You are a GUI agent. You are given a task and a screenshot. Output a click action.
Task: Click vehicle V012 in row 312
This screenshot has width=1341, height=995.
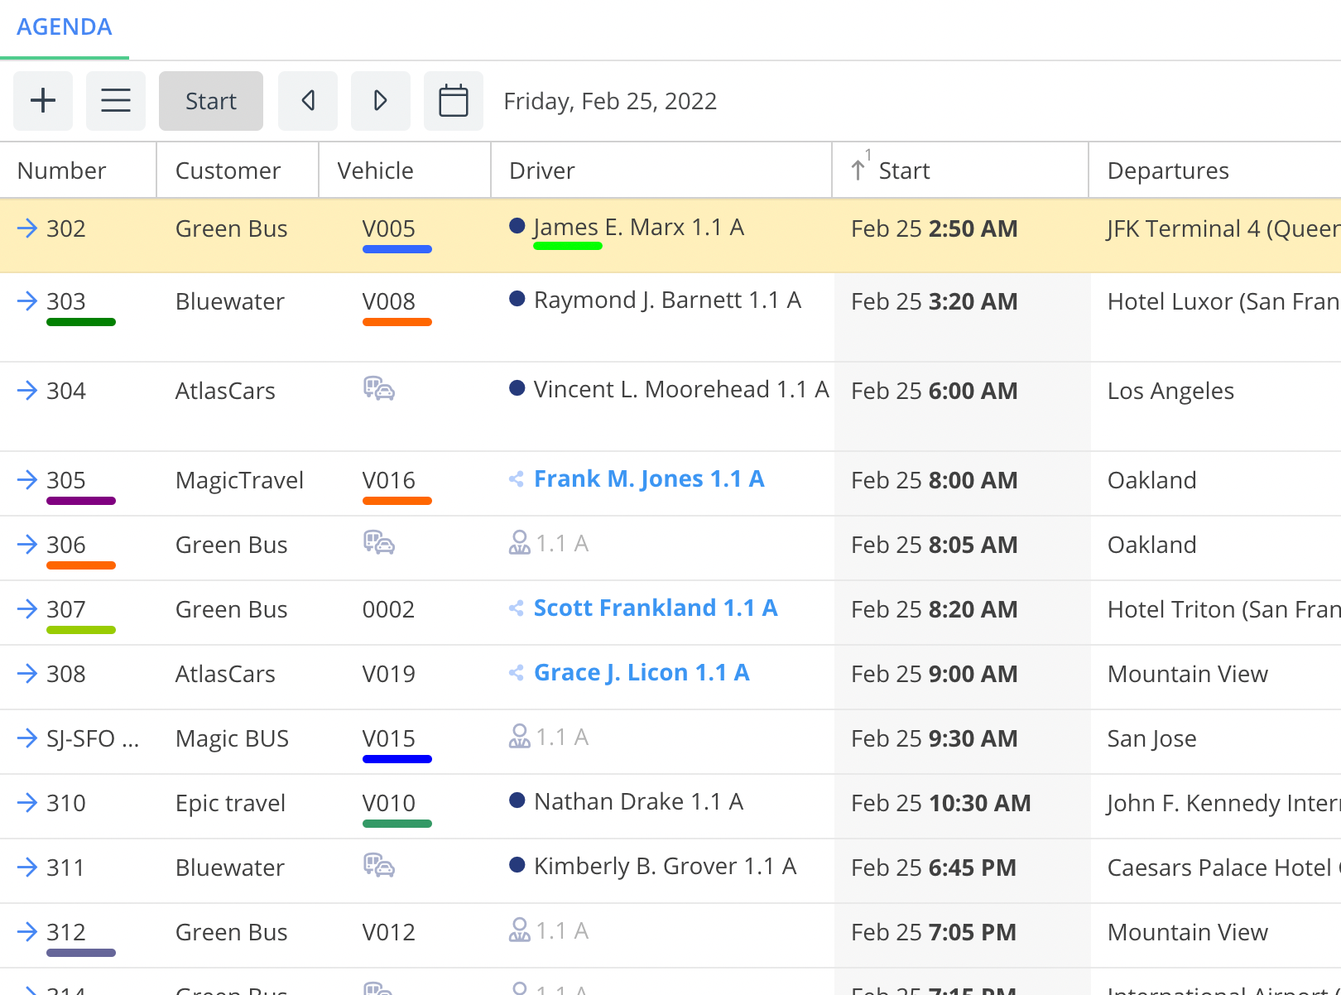point(389,932)
